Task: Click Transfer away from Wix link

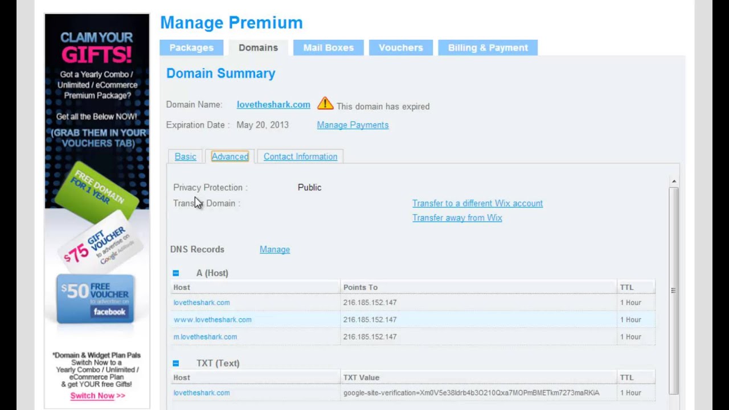Action: [457, 218]
